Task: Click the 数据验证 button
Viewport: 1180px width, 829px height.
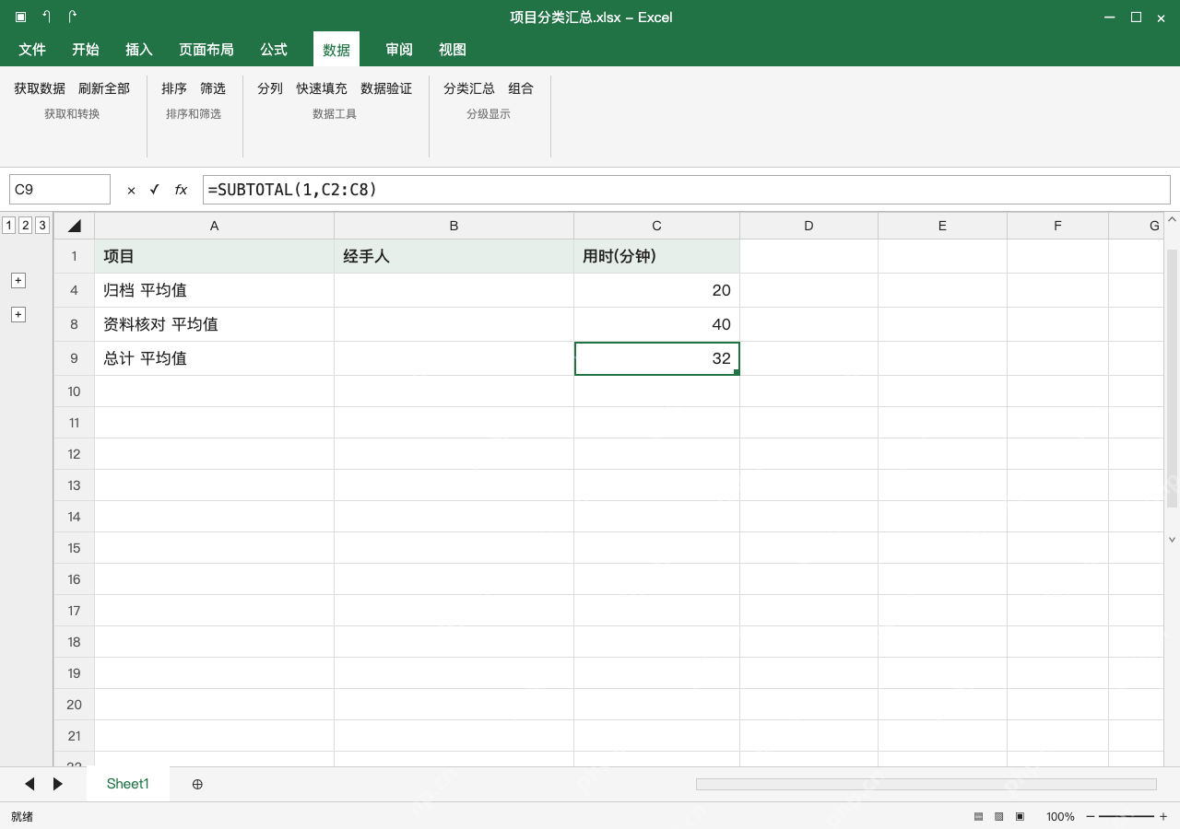Action: coord(386,88)
